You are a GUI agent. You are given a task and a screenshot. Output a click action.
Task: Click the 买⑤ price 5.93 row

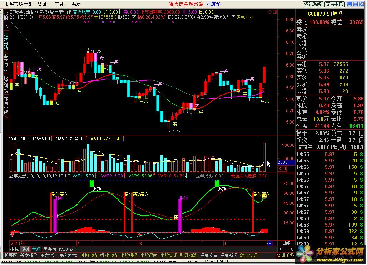tap(330, 91)
